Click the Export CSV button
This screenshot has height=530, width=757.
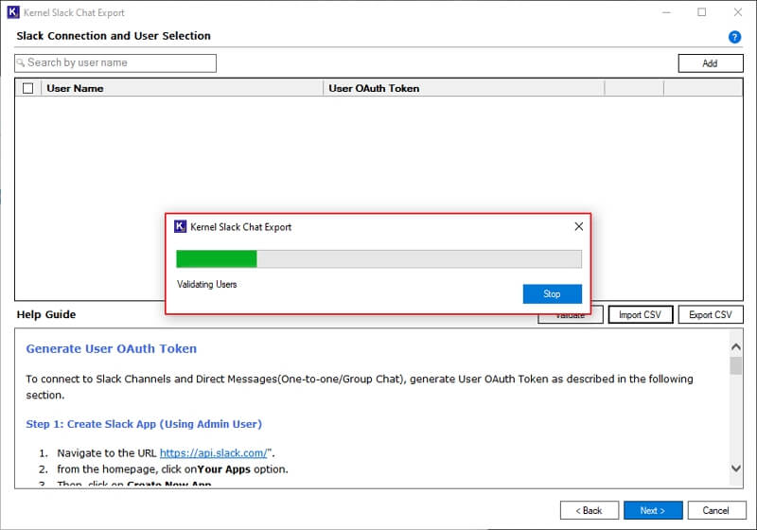coord(711,315)
